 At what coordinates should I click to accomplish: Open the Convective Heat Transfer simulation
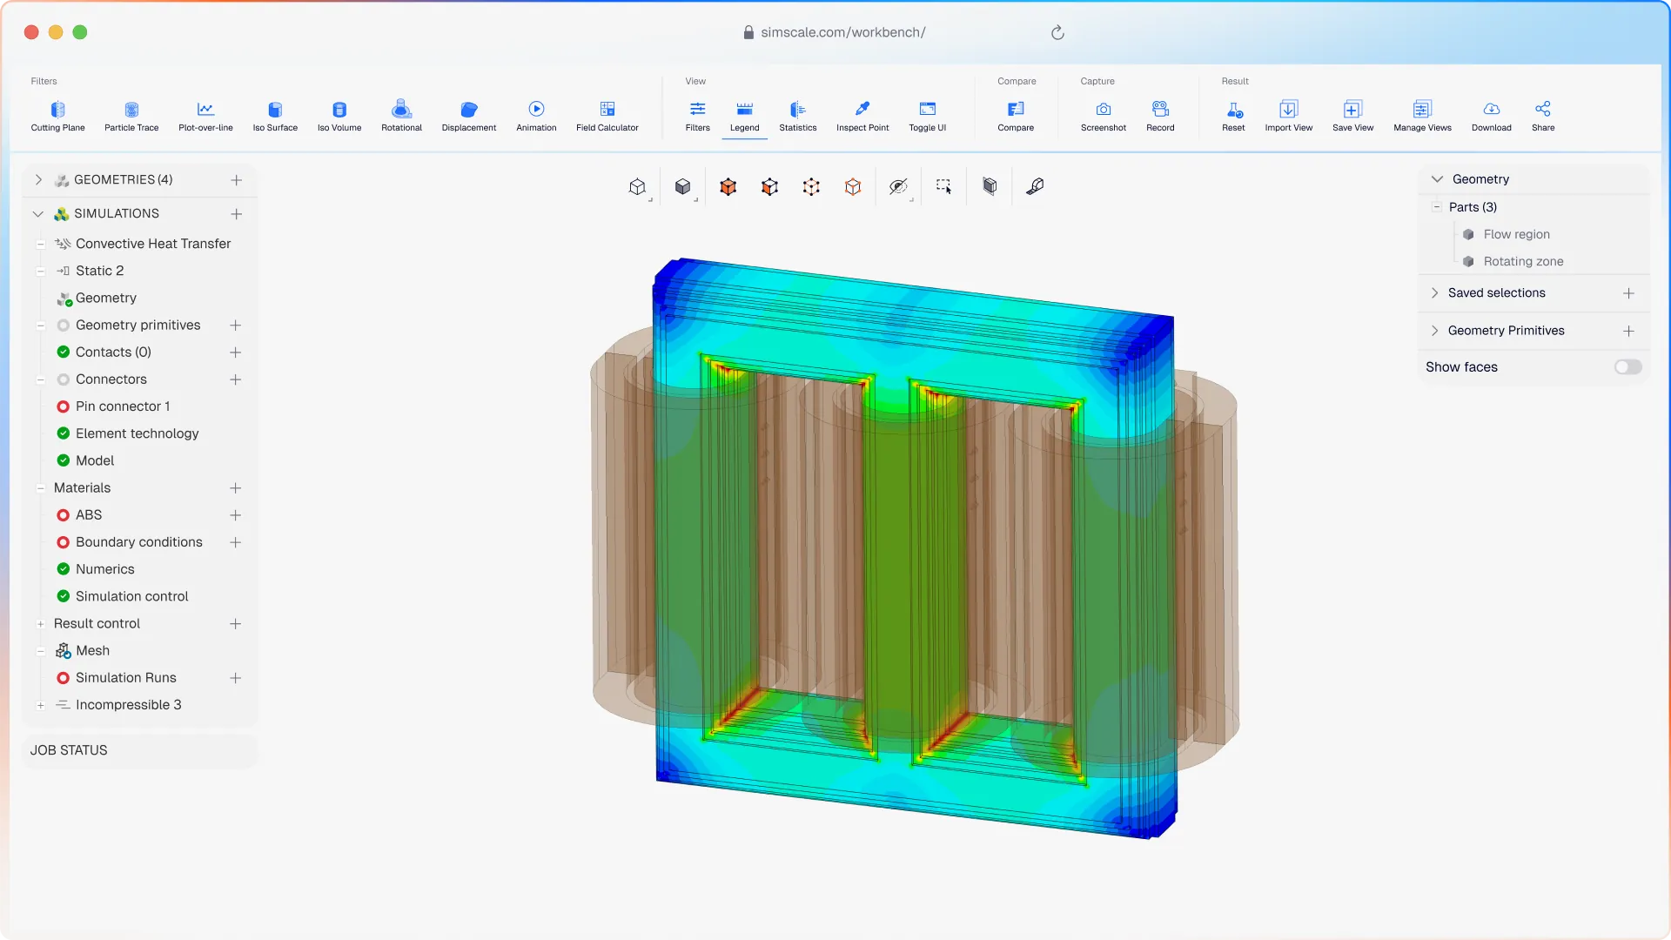(x=152, y=244)
